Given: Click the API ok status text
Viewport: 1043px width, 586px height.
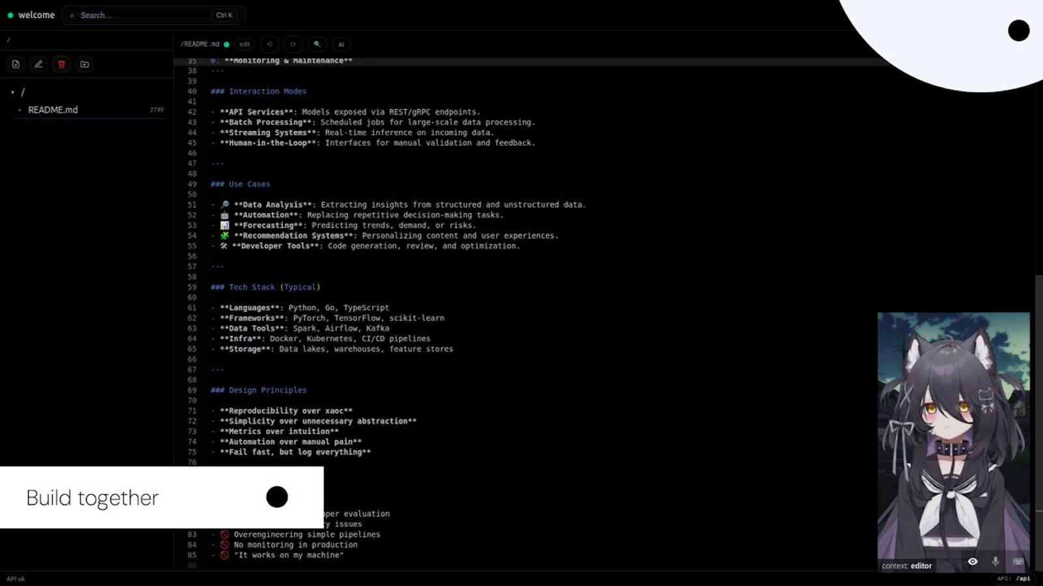Looking at the screenshot, I should [16, 579].
